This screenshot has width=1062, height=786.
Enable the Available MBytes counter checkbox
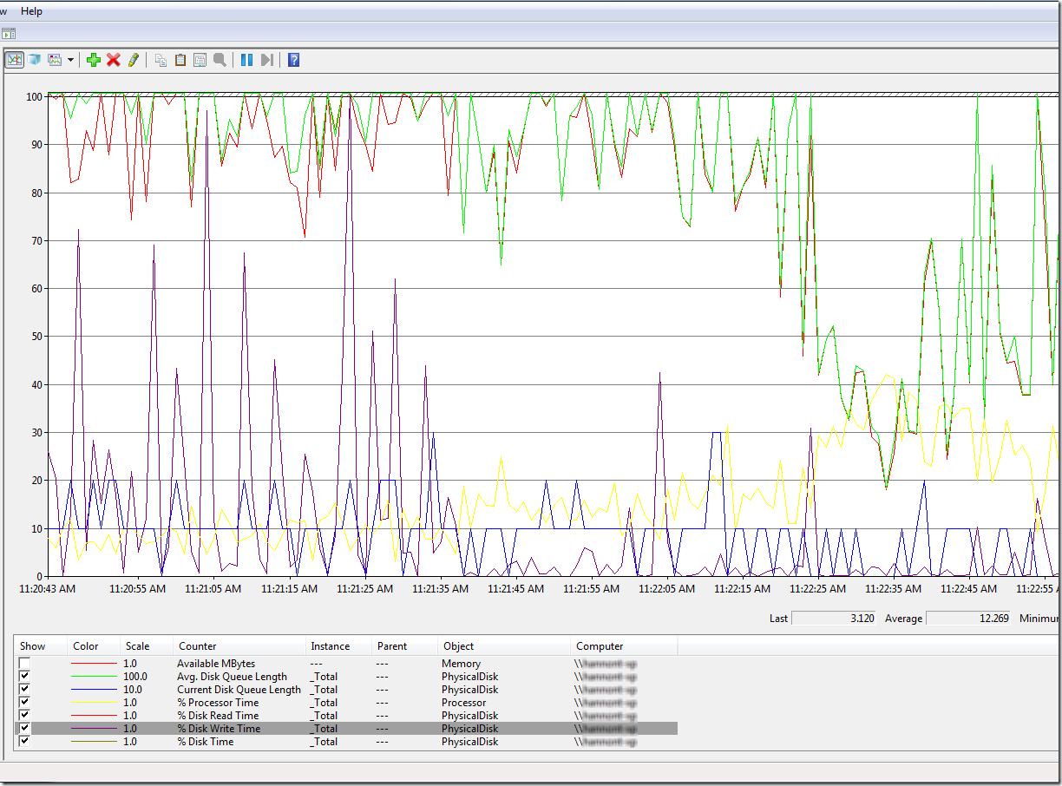(25, 664)
